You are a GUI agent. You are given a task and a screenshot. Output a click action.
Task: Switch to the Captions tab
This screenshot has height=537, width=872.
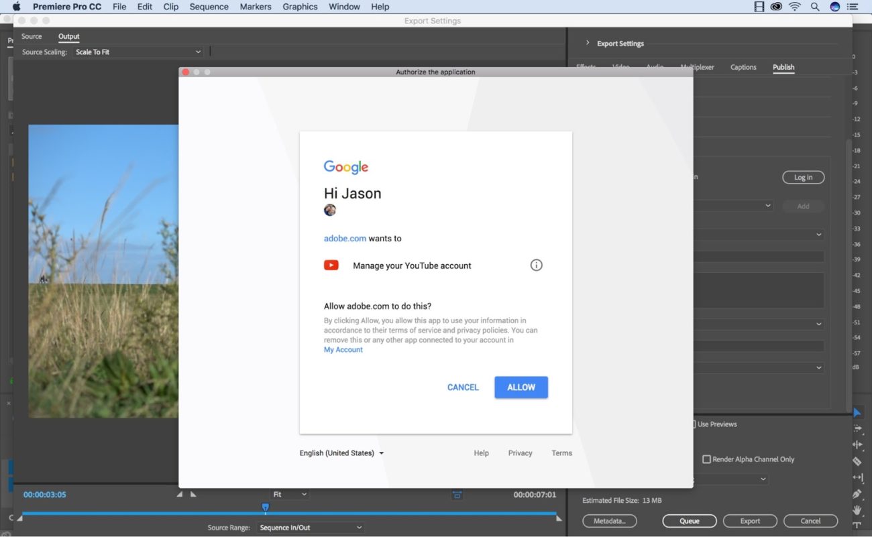(743, 67)
